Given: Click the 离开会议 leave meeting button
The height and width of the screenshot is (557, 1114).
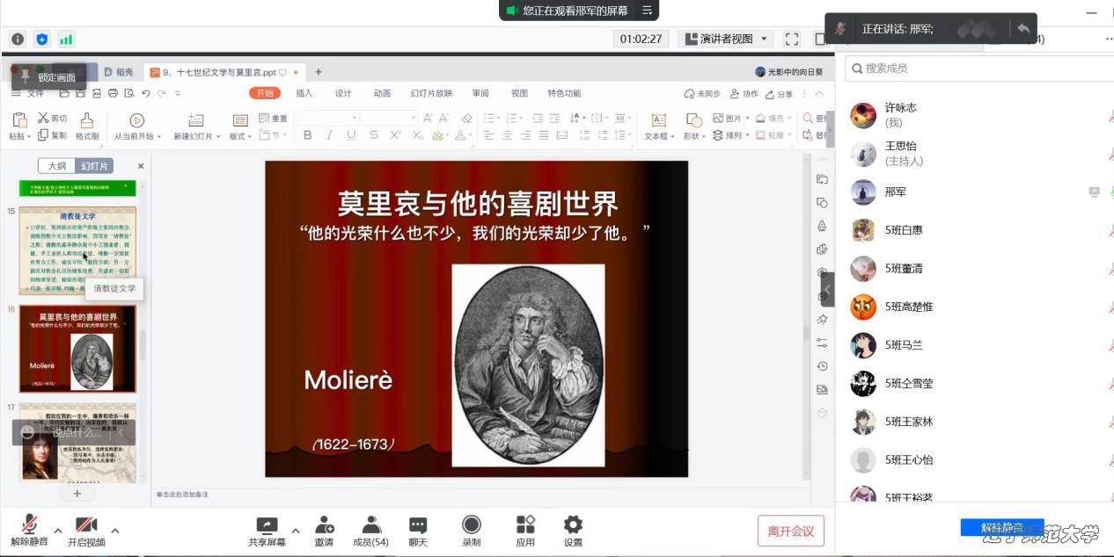Looking at the screenshot, I should (x=789, y=530).
